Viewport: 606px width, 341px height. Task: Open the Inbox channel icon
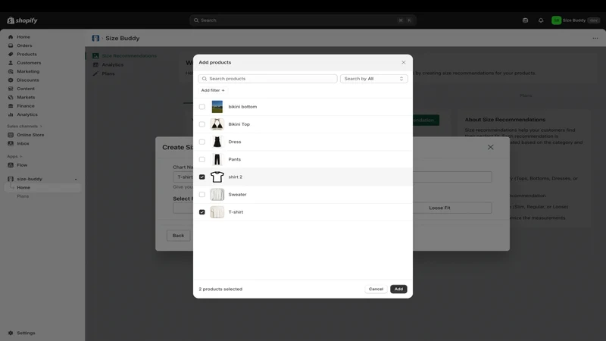11,143
